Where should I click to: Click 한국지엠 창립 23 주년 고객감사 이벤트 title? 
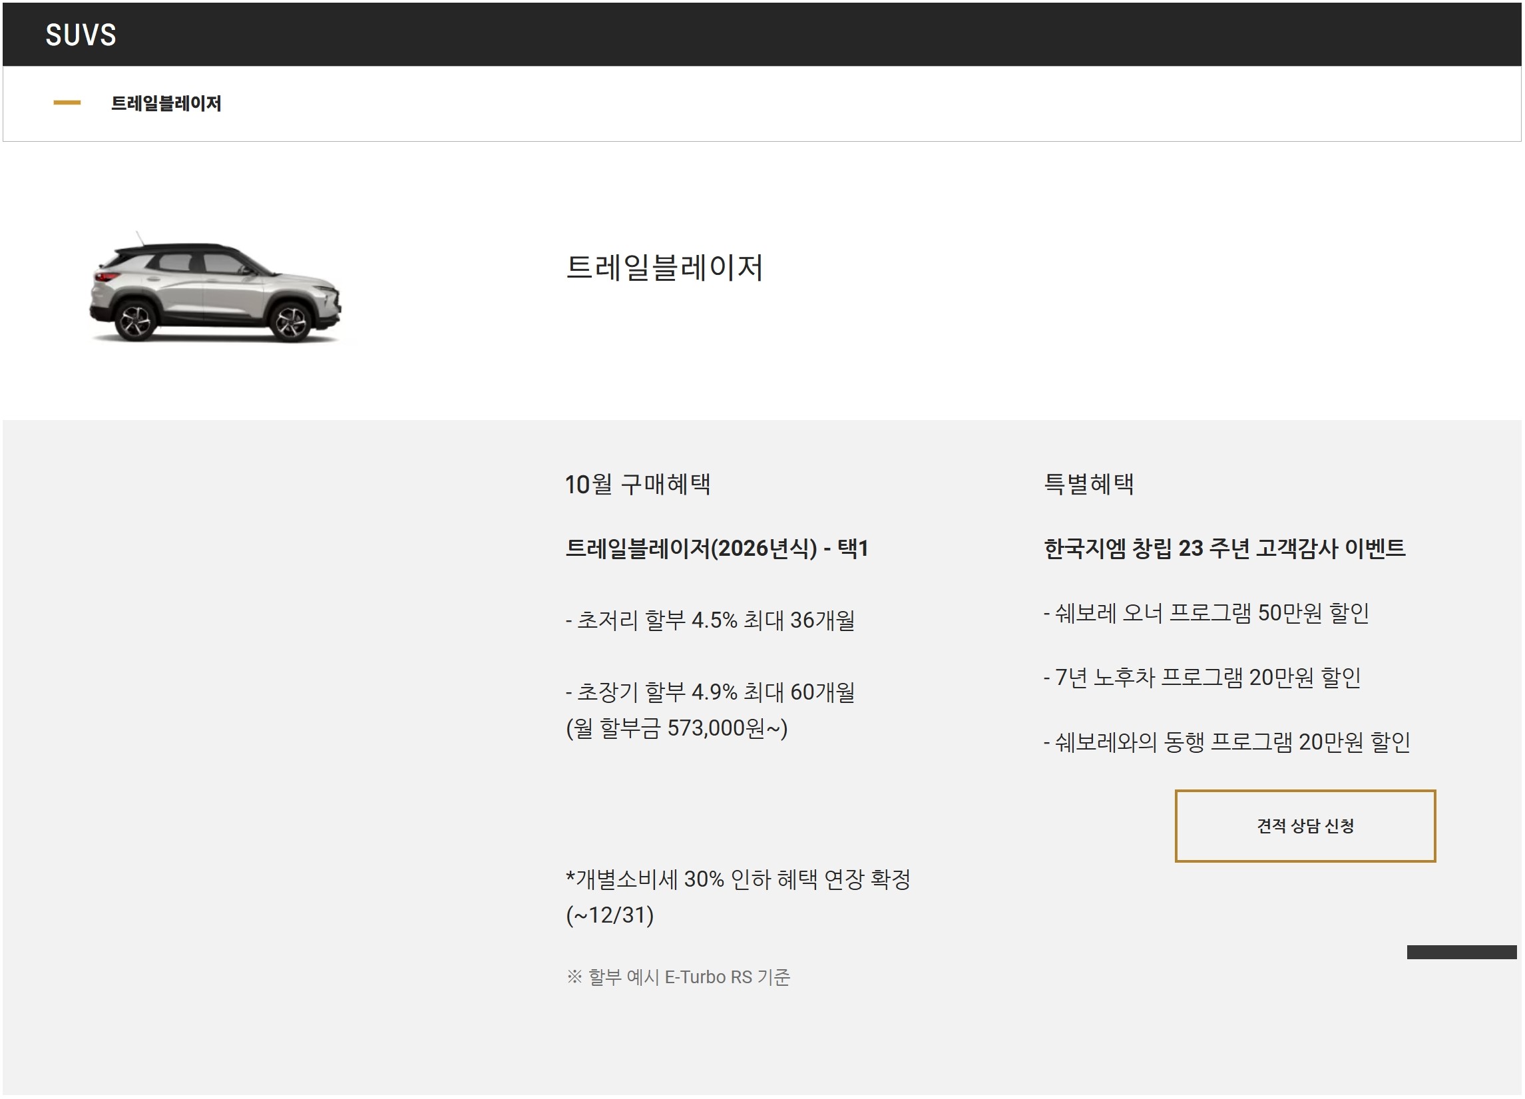1223,549
